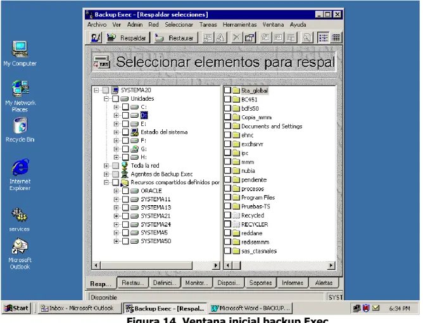Click the SYSTEMA20 computer icon in tree

click(x=115, y=90)
